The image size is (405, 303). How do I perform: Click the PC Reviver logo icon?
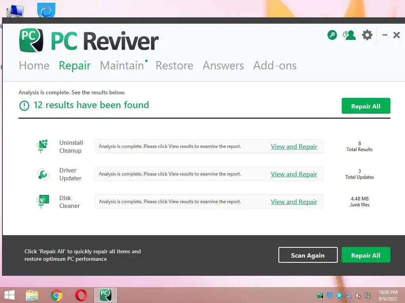point(31,40)
